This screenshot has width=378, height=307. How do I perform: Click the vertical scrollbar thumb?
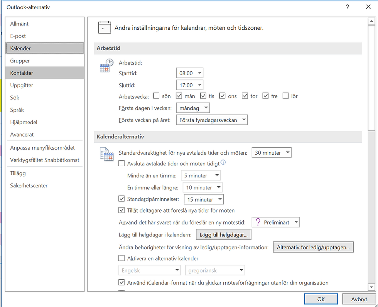pyautogui.click(x=371, y=78)
